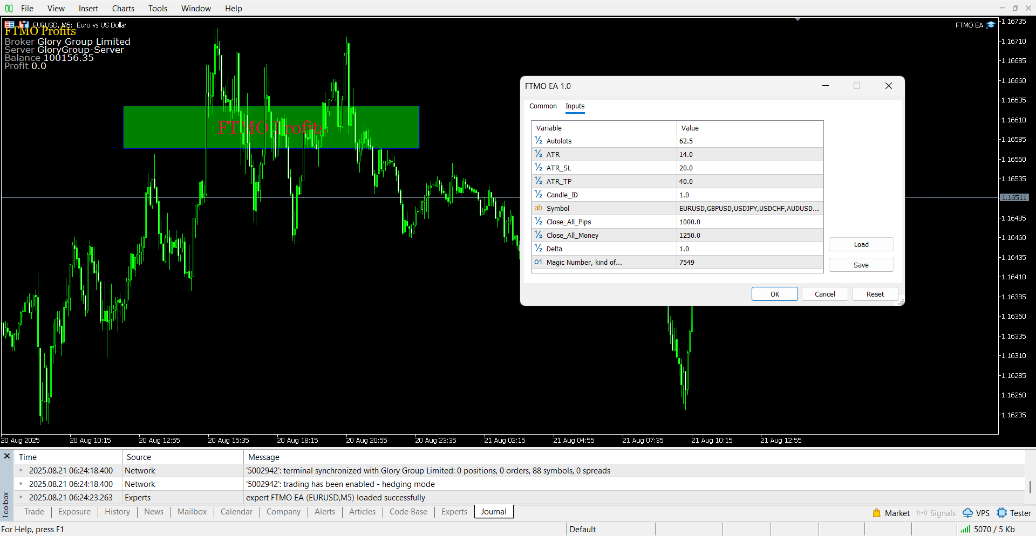Open the Help menu
The width and height of the screenshot is (1036, 536).
234,8
